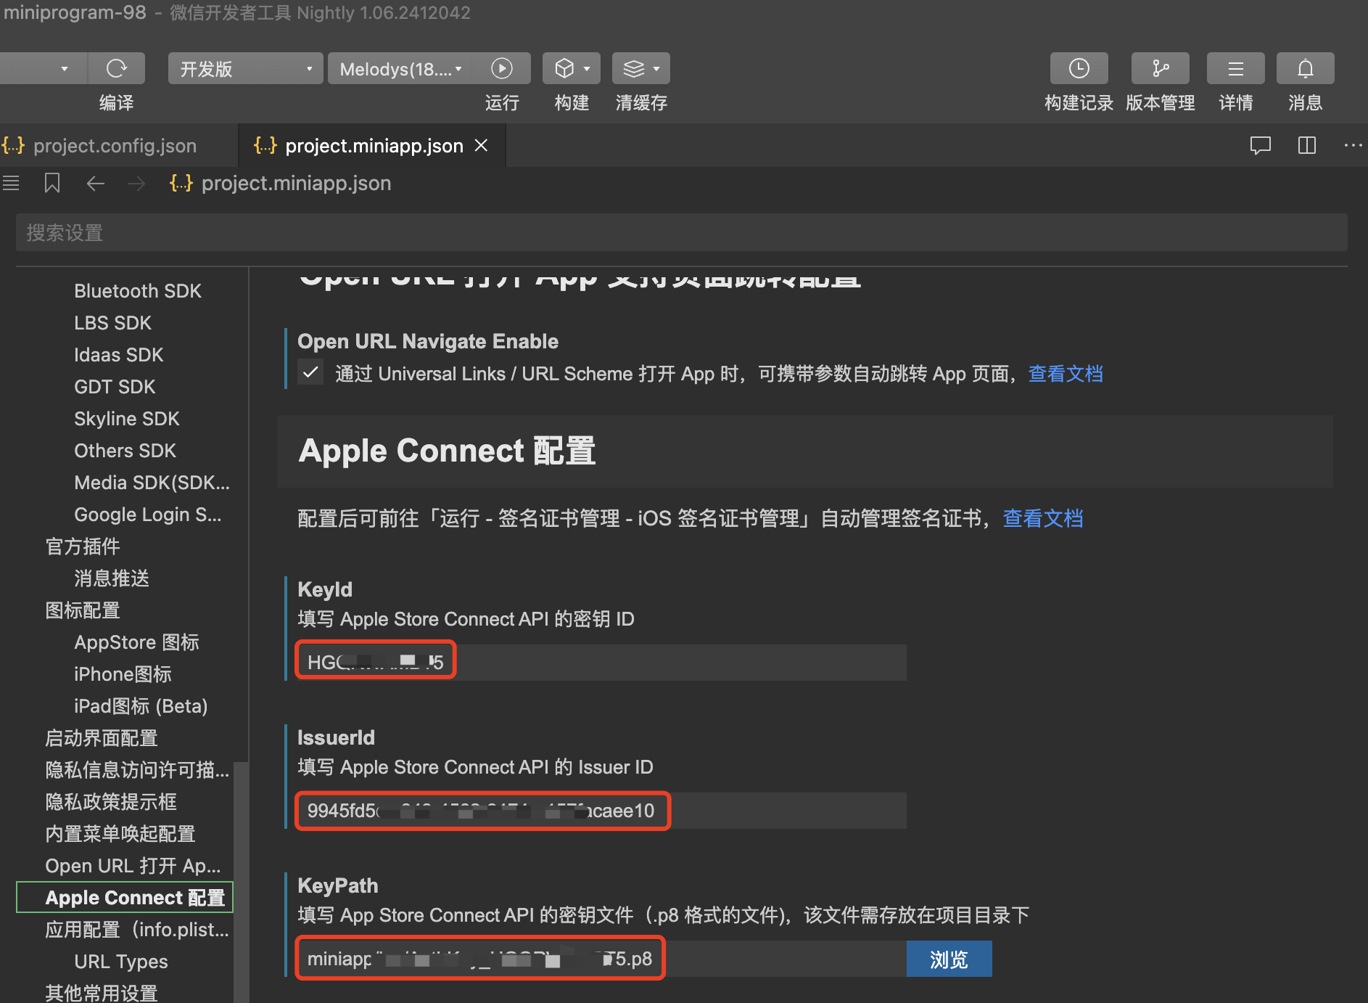This screenshot has width=1368, height=1003.
Task: Click the compile refresh icon
Action: pyautogui.click(x=117, y=68)
